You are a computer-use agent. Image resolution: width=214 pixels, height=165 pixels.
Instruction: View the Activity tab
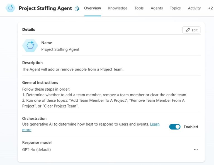[x=194, y=8]
